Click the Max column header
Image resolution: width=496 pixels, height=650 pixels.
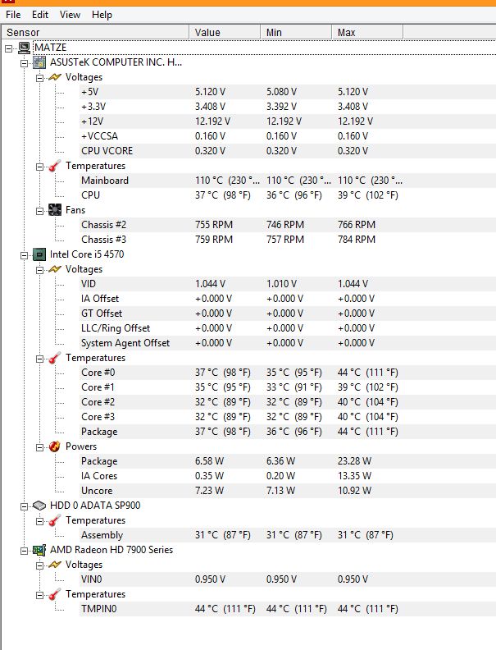(367, 32)
